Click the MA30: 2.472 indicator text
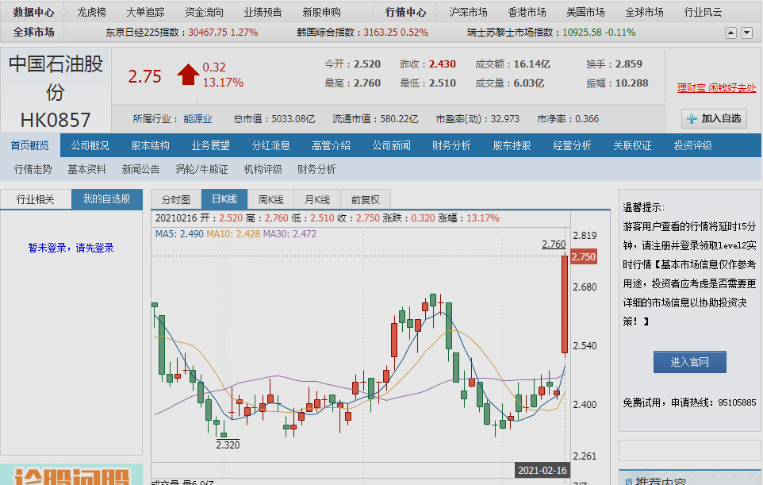The height and width of the screenshot is (485, 763). pos(290,234)
